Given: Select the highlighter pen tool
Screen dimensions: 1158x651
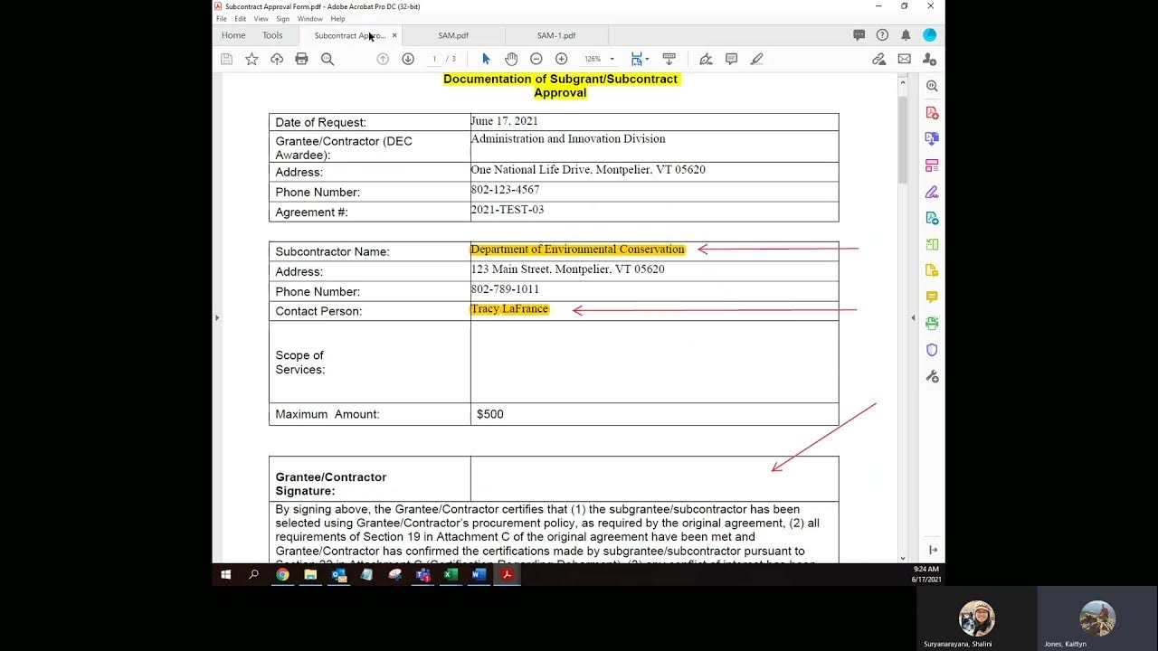Looking at the screenshot, I should (x=757, y=59).
